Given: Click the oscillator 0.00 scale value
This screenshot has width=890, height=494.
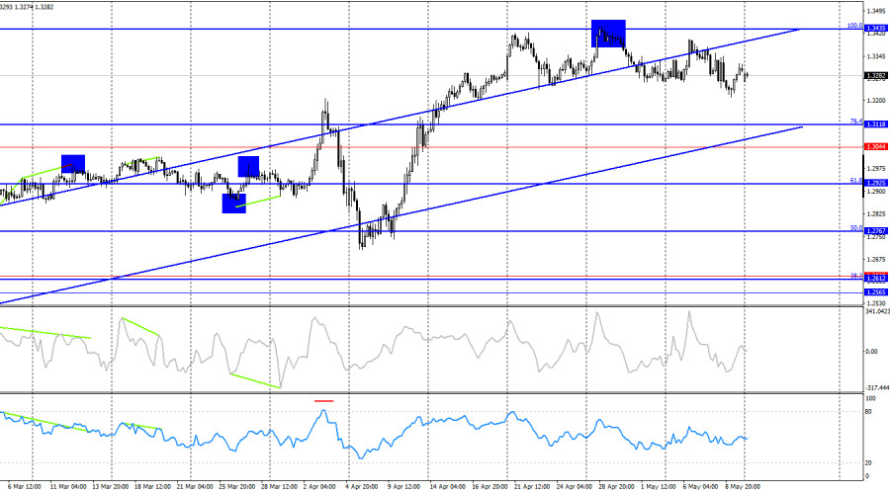Looking at the screenshot, I should point(871,352).
